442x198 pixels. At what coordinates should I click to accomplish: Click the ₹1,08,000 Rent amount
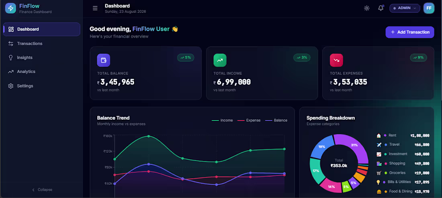point(420,135)
